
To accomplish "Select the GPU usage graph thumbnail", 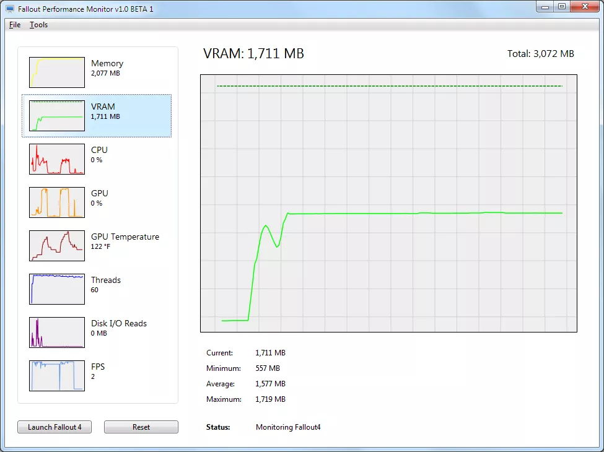I will pos(57,202).
